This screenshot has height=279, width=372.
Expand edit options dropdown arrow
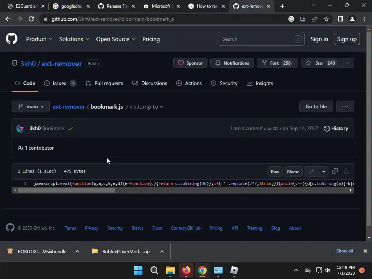tap(324, 171)
